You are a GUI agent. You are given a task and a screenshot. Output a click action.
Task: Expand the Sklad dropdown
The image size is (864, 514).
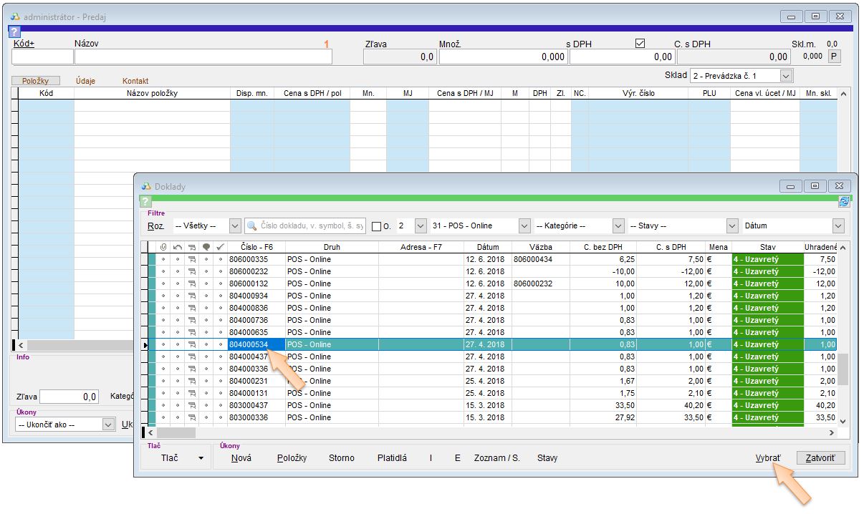click(x=786, y=75)
